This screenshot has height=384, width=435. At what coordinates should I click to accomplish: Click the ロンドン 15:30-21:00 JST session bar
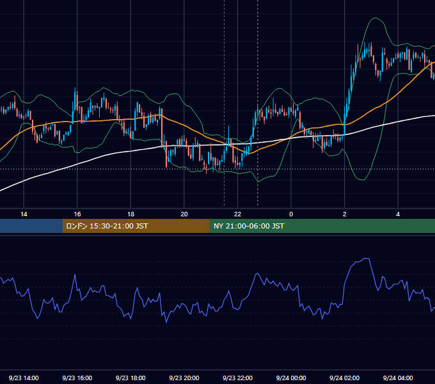(x=136, y=226)
